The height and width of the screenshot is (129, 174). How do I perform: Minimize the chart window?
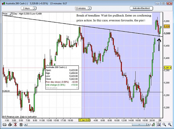pyautogui.click(x=158, y=4)
